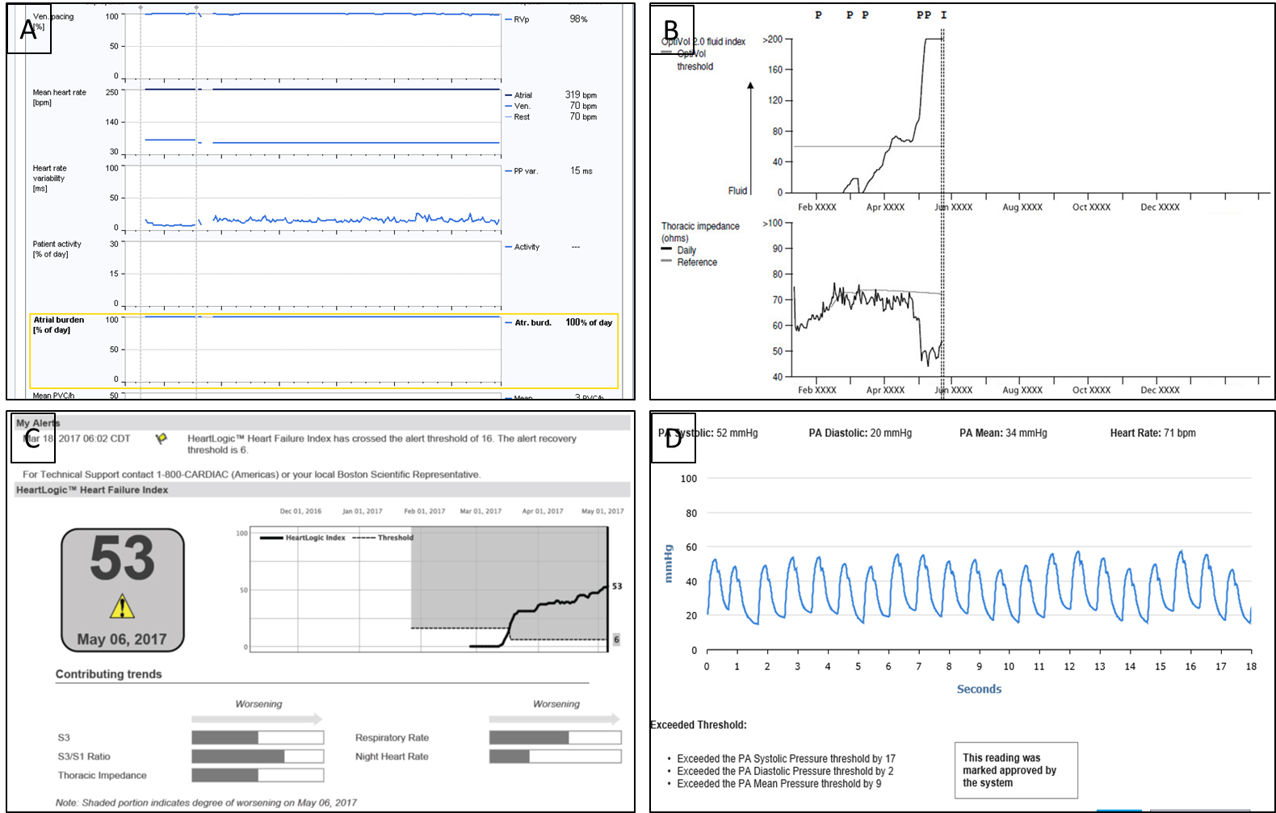This screenshot has height=813, width=1276.
Task: Select the panel D label box
Action: tap(673, 438)
